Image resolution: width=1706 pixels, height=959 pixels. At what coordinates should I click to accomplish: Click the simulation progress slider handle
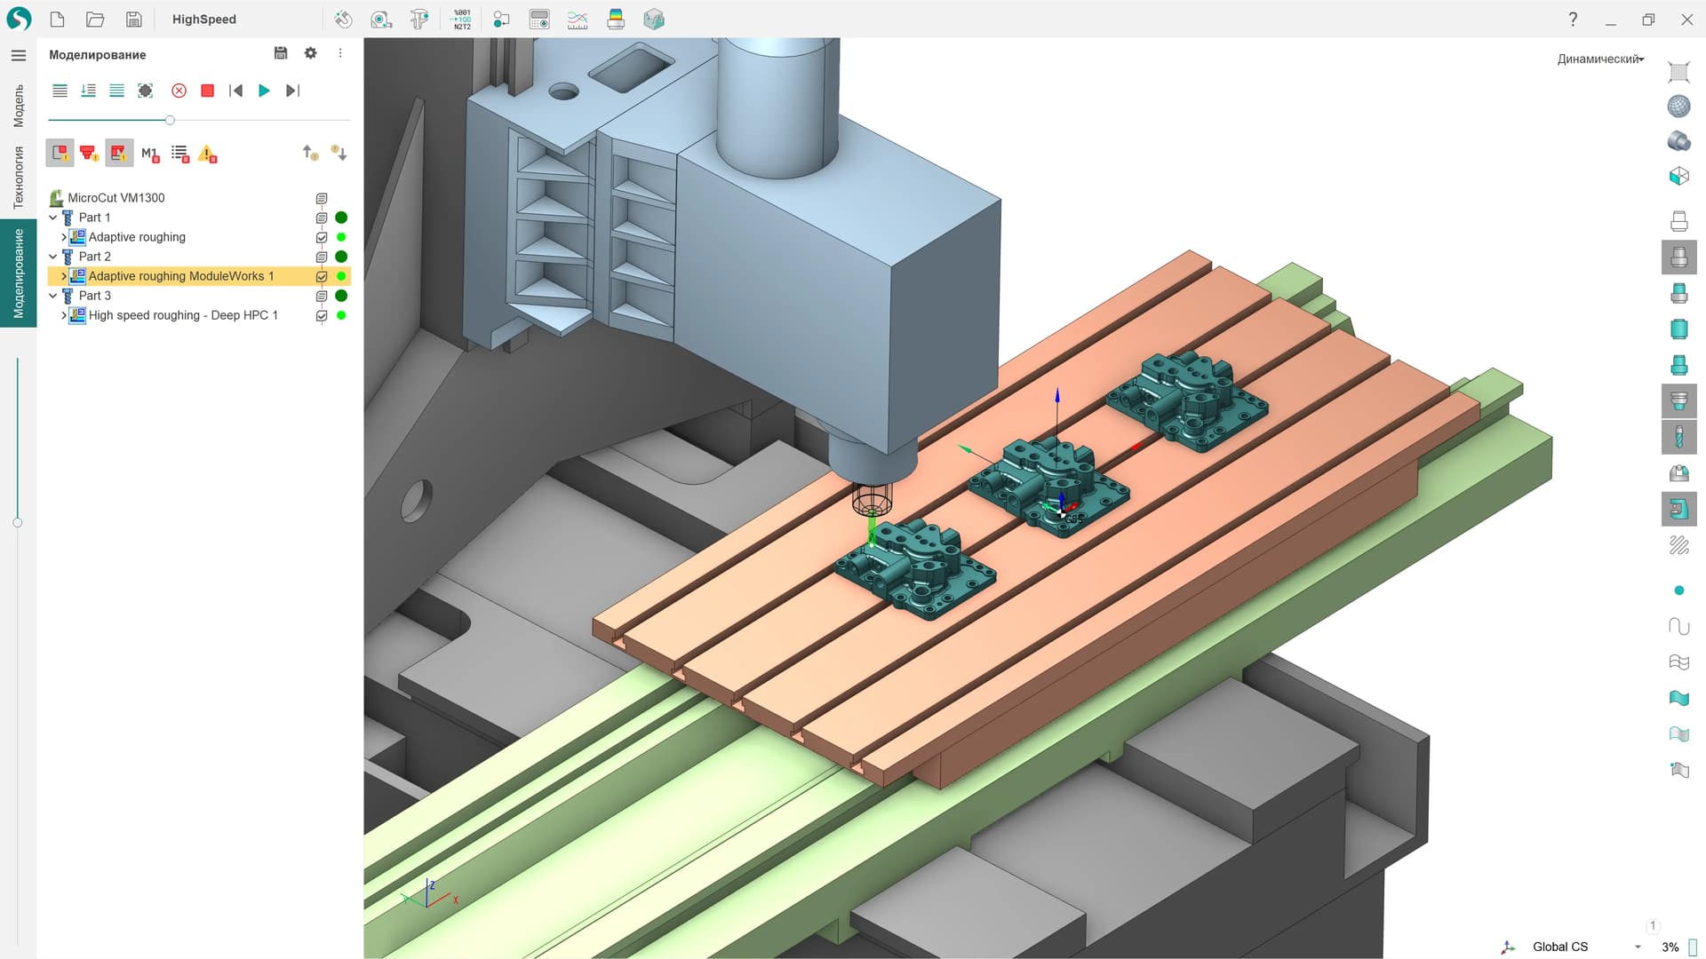(170, 120)
